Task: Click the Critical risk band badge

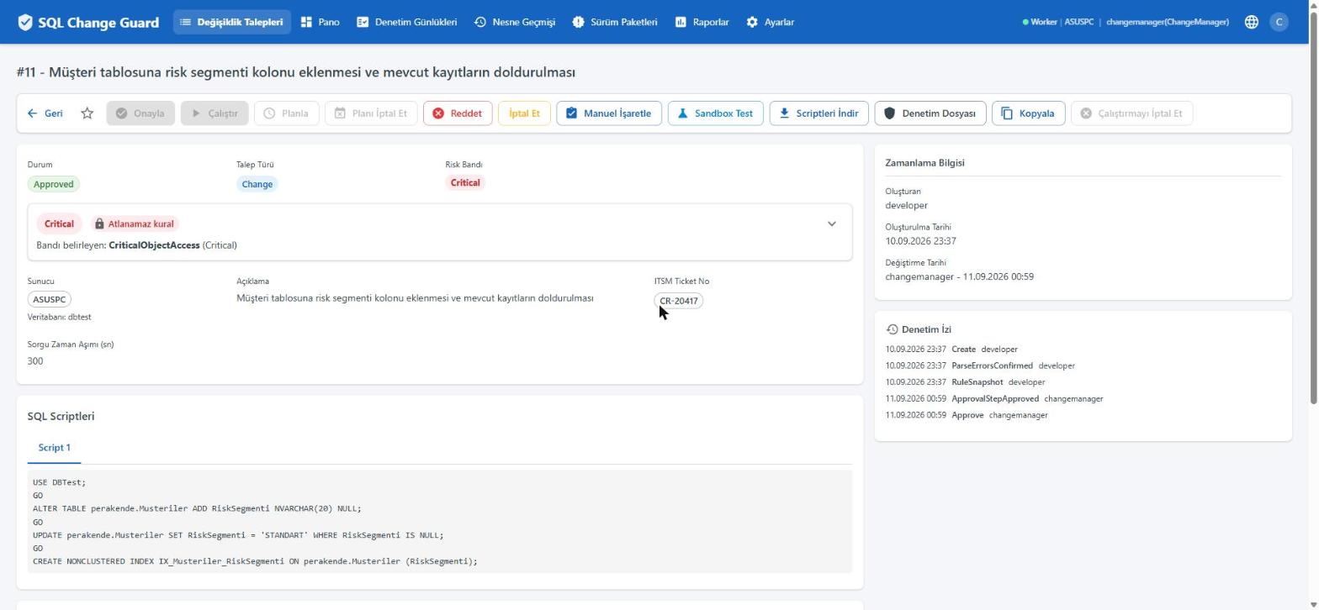Action: tap(465, 183)
